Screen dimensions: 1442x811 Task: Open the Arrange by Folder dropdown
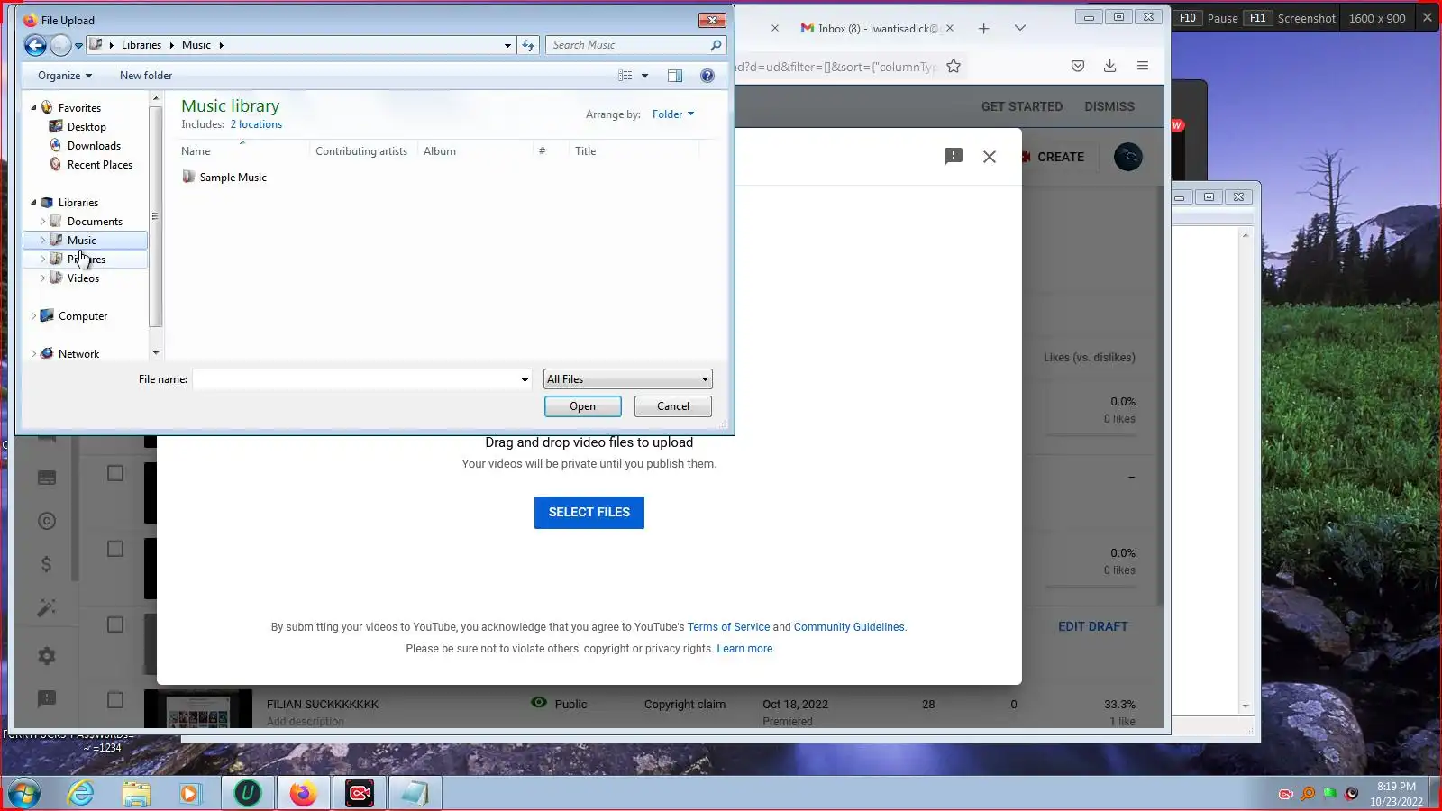click(673, 114)
